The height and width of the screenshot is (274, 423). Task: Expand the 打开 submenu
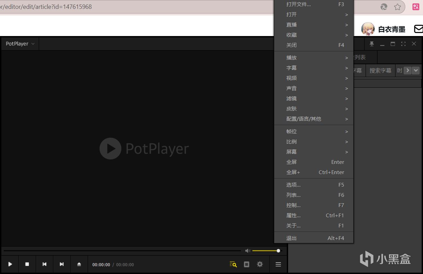tap(314, 15)
